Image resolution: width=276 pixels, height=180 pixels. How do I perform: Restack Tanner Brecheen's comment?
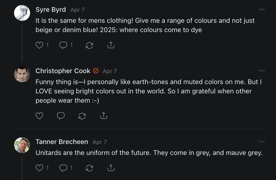(x=89, y=168)
